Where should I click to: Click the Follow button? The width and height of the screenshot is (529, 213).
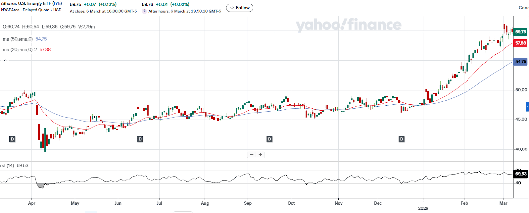tap(240, 8)
